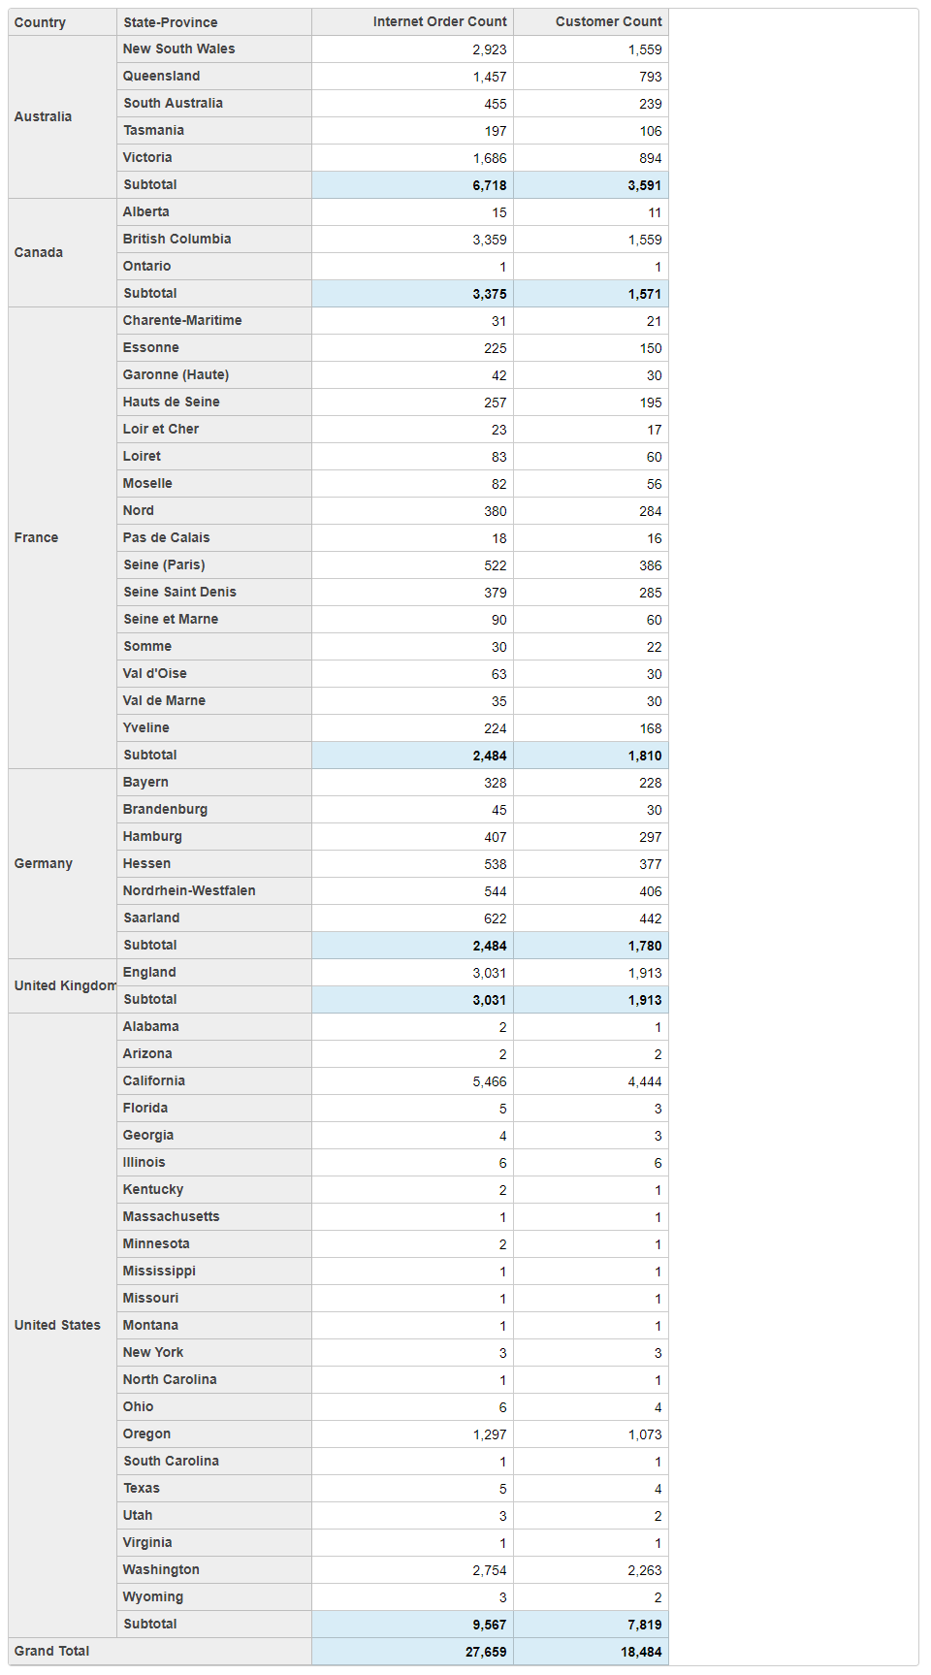Select the grand total order count 27,659

click(485, 1652)
